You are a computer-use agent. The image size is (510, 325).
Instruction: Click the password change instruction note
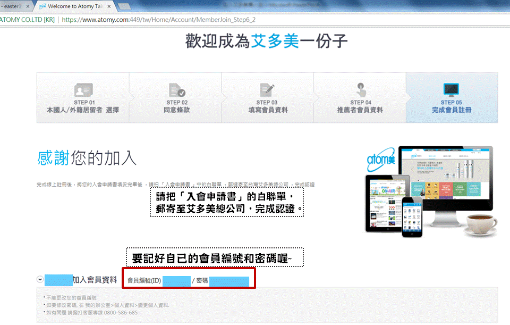point(108,305)
